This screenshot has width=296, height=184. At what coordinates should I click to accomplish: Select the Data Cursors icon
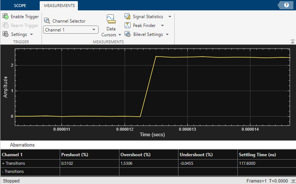point(111,19)
